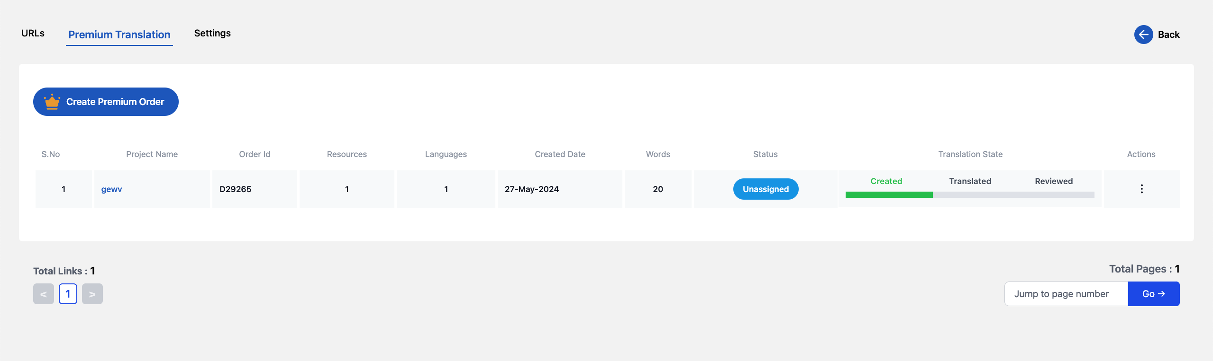Click the arrow on the Go button
This screenshot has width=1213, height=361.
click(x=1161, y=294)
